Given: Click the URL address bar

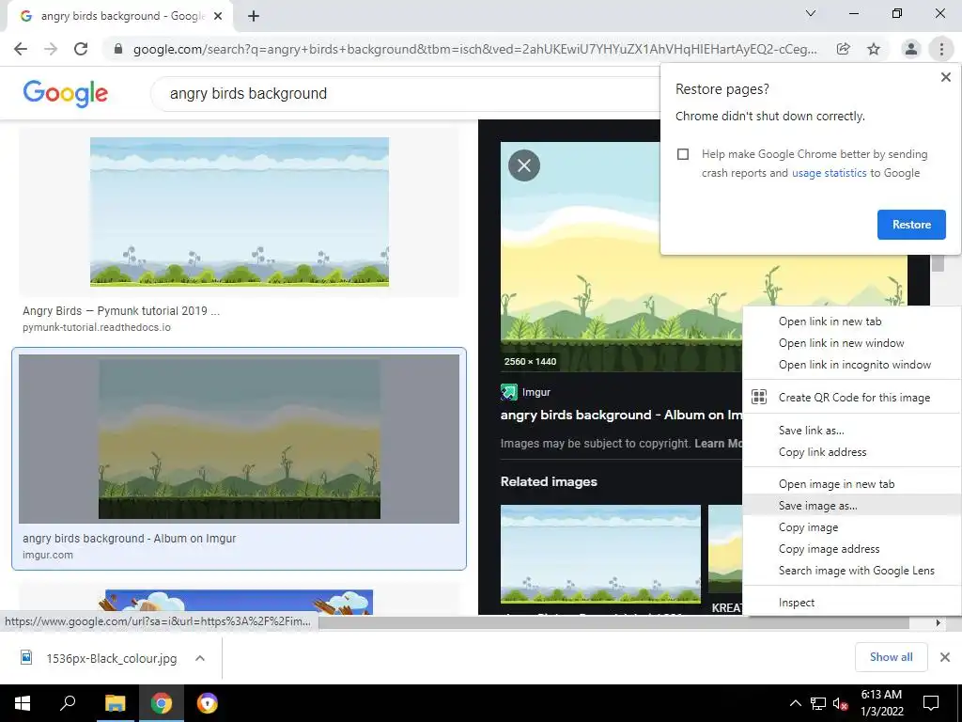Looking at the screenshot, I should [x=474, y=49].
